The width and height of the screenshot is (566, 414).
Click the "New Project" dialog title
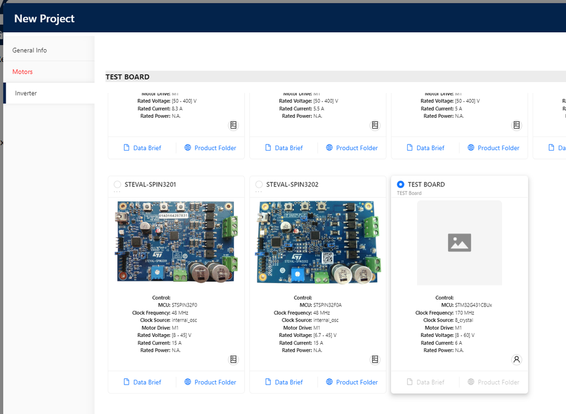[44, 19]
